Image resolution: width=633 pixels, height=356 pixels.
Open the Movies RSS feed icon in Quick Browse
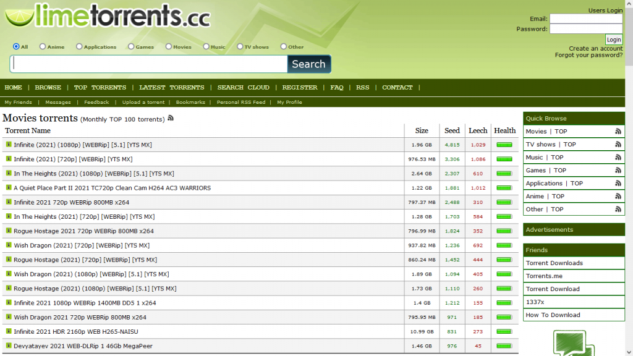pos(618,132)
